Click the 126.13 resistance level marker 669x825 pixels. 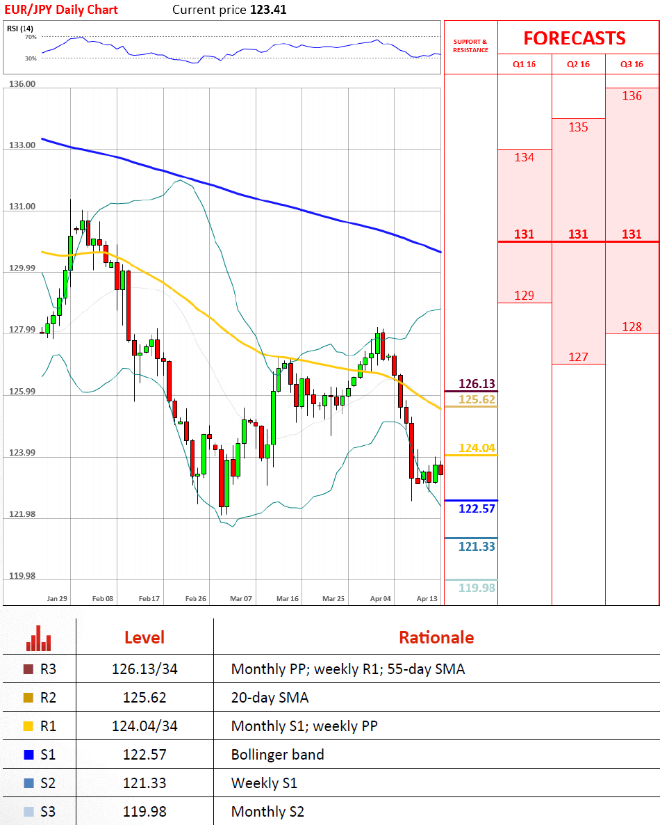(x=477, y=383)
